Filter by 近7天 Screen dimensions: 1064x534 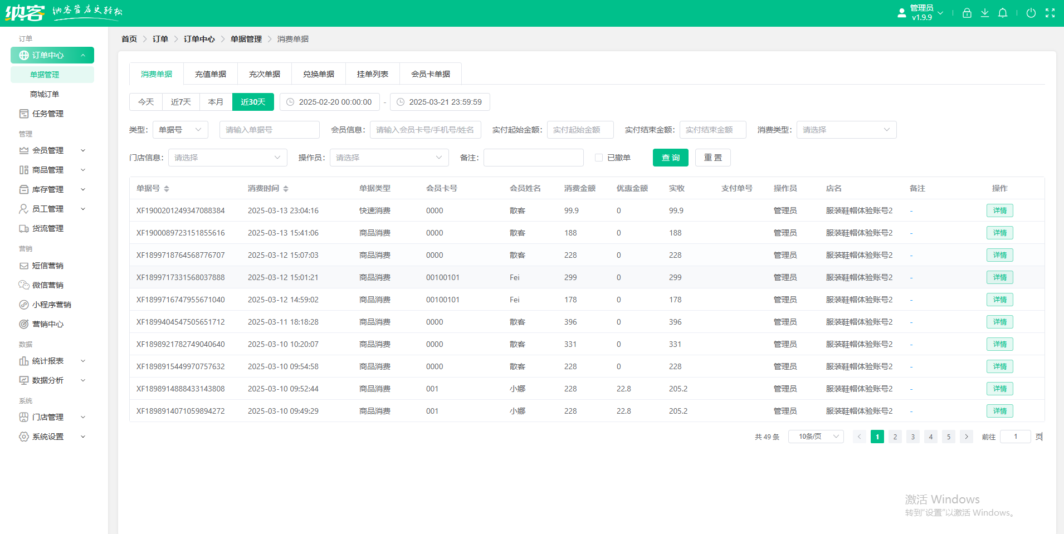click(181, 102)
